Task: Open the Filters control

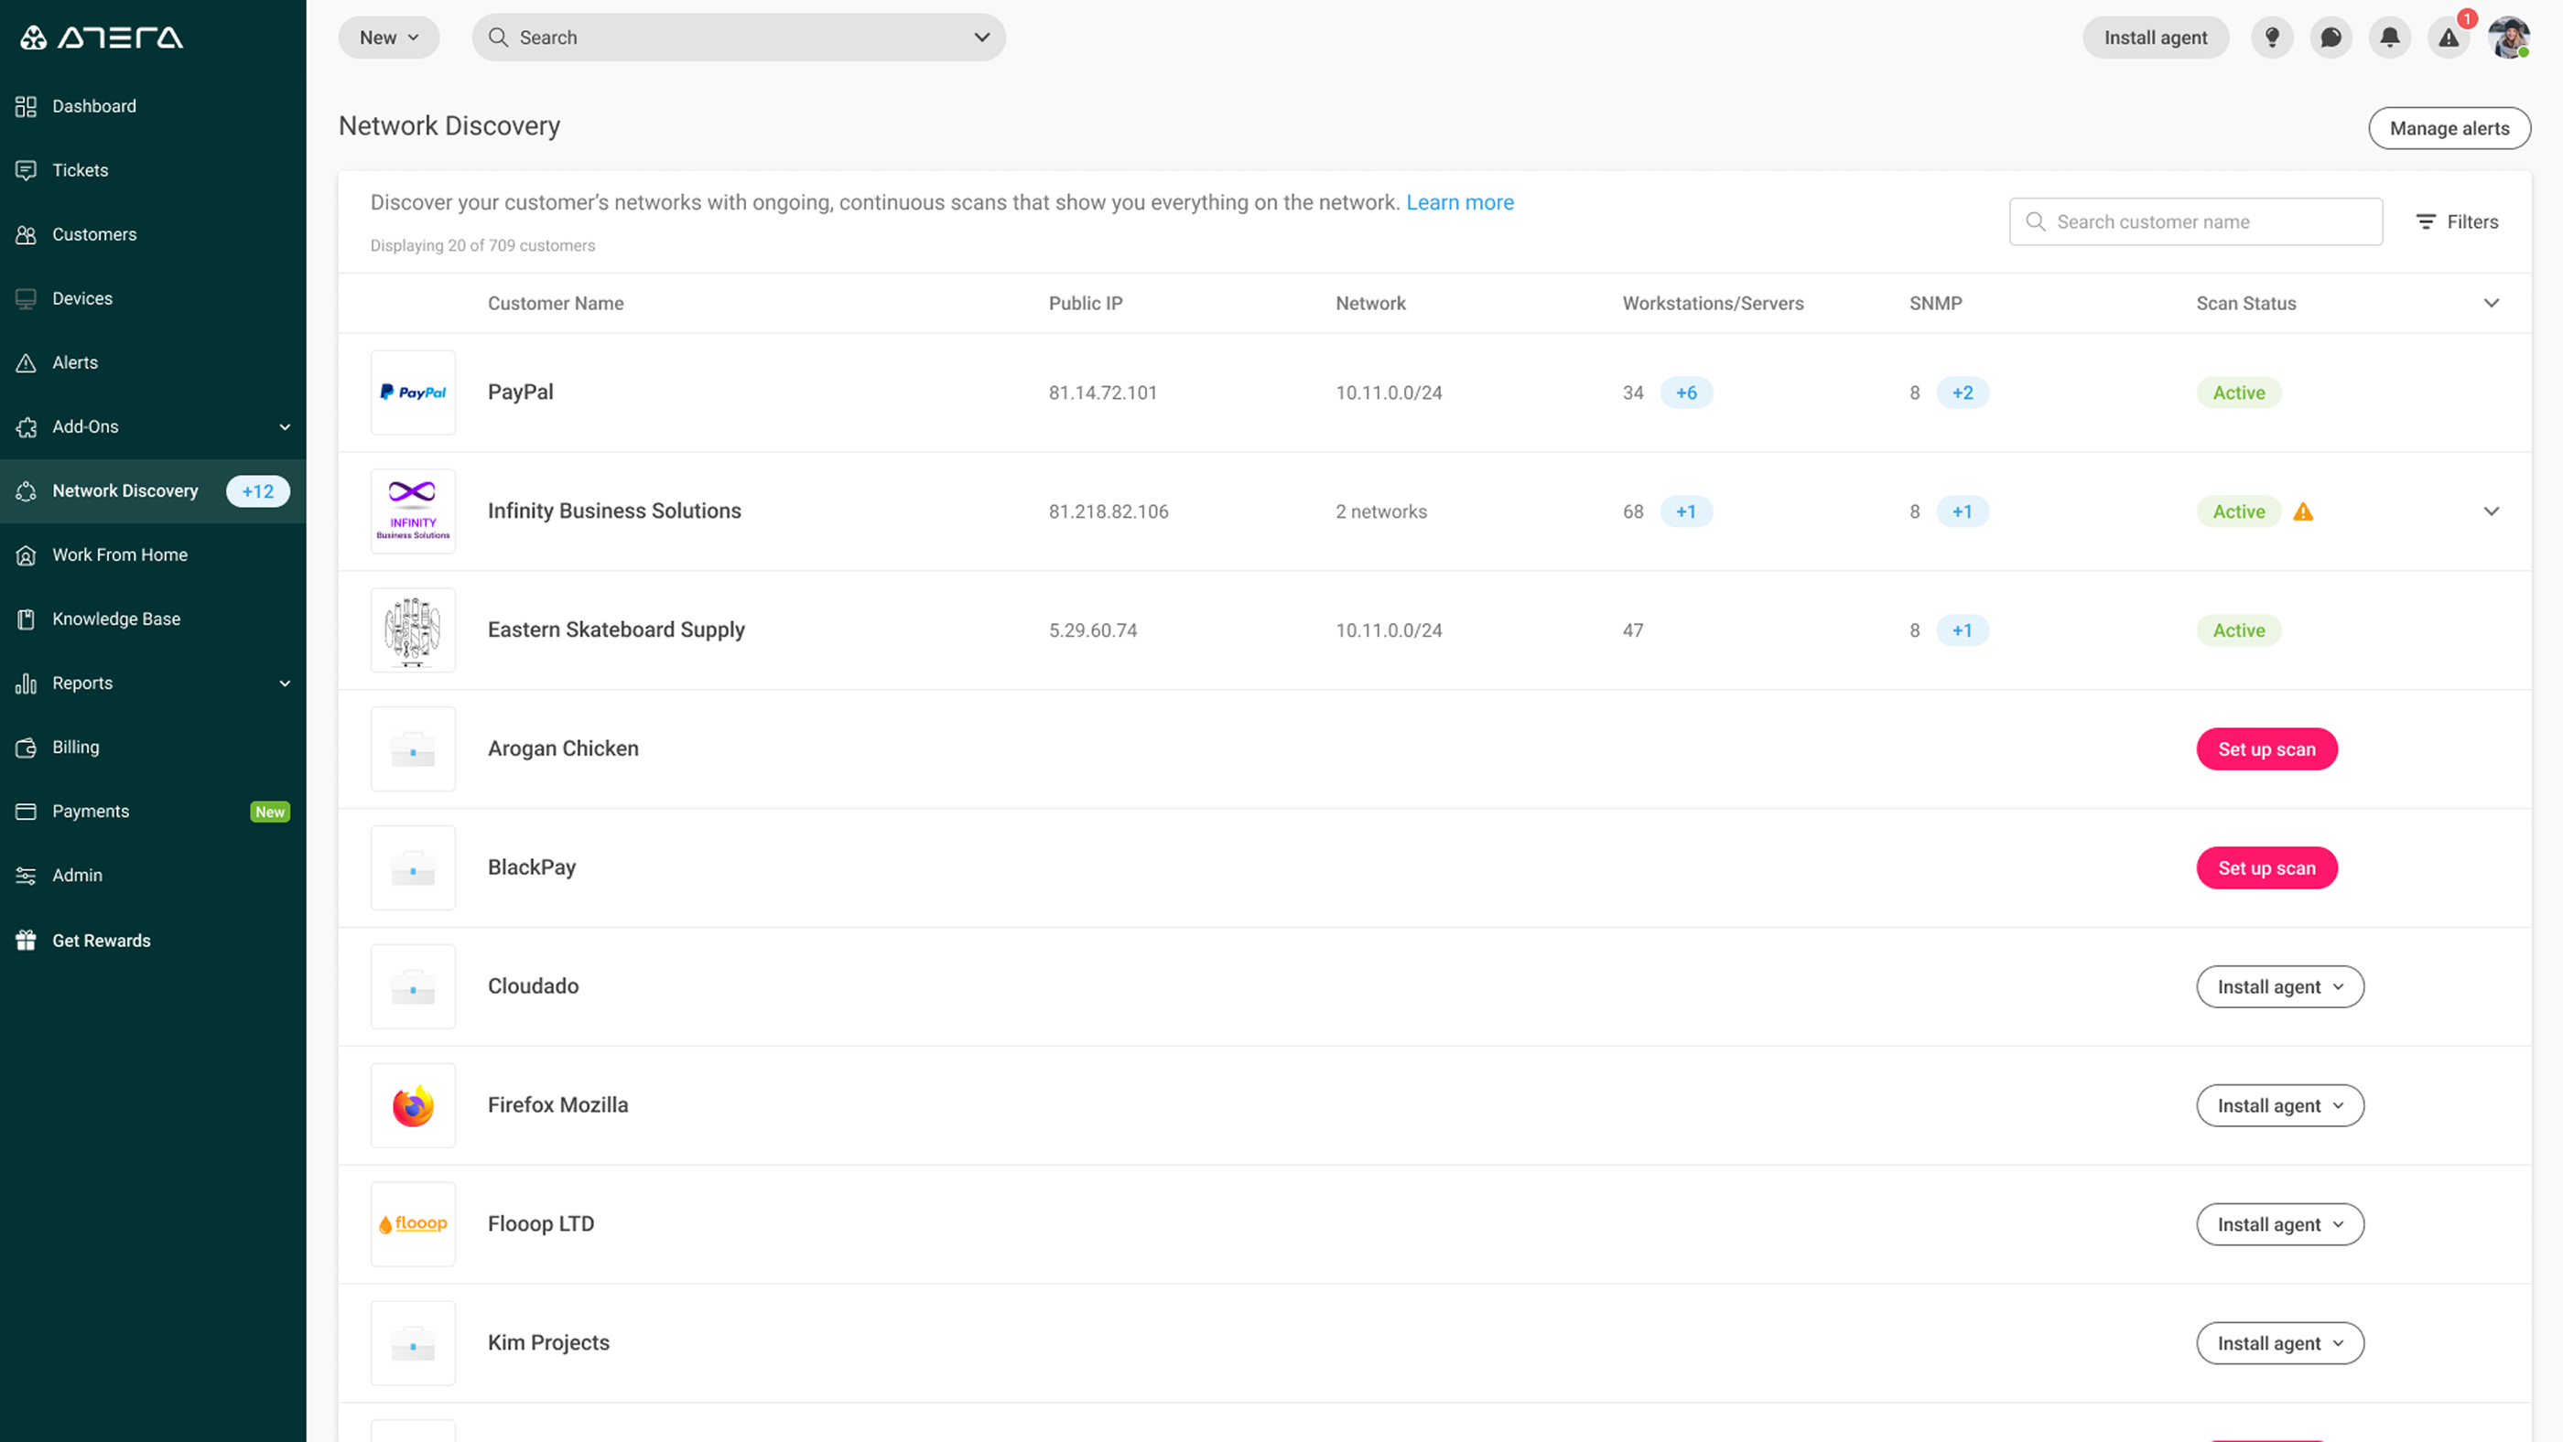Action: point(2458,221)
